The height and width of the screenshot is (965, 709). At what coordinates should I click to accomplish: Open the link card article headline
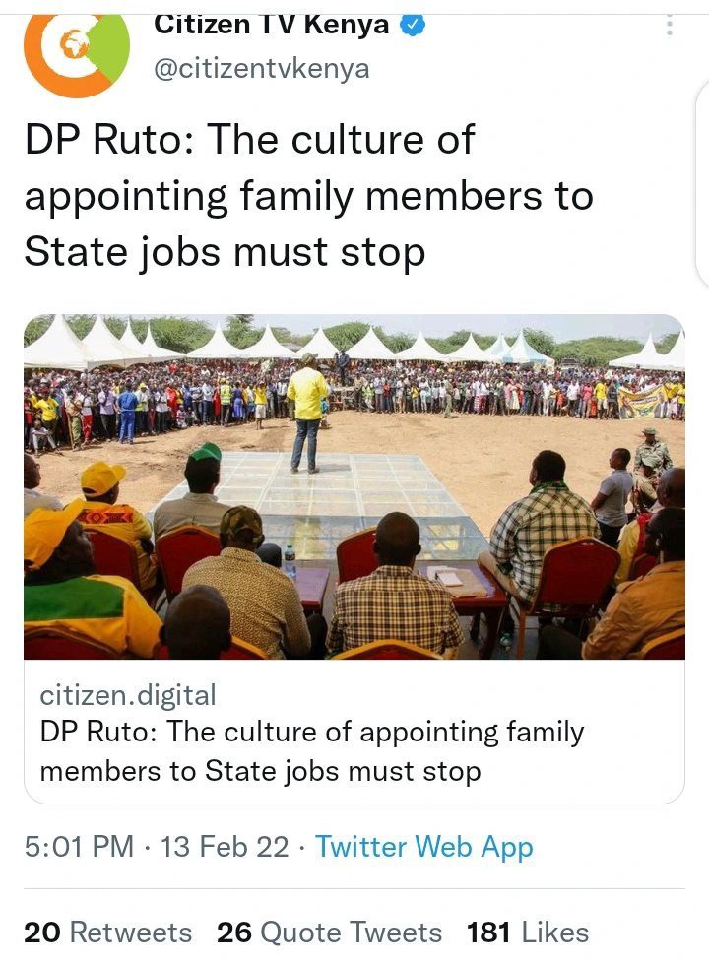312,751
